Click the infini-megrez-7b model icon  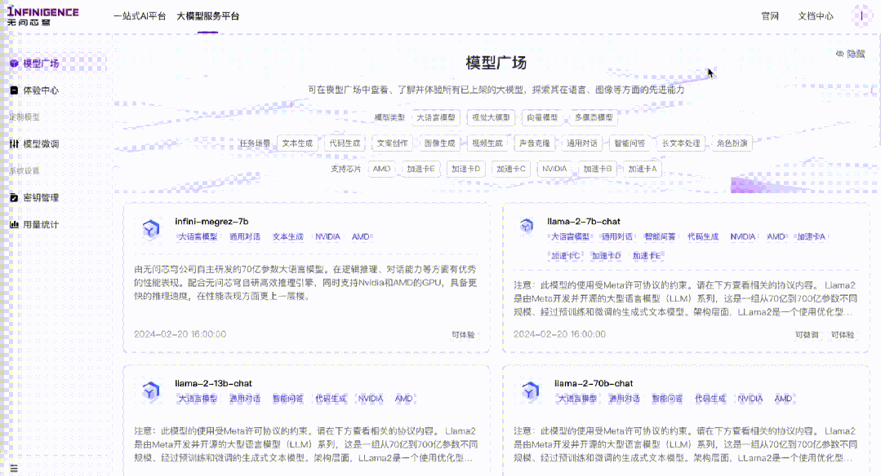pos(150,229)
